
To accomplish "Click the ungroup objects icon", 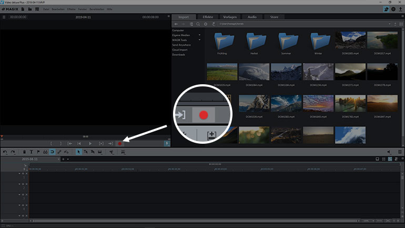I will [x=66, y=152].
